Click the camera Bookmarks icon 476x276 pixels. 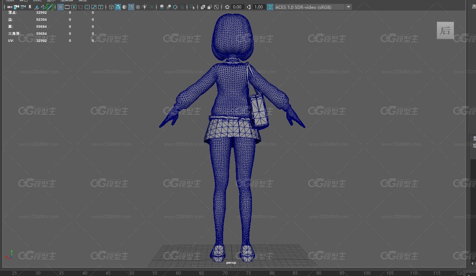[x=30, y=7]
